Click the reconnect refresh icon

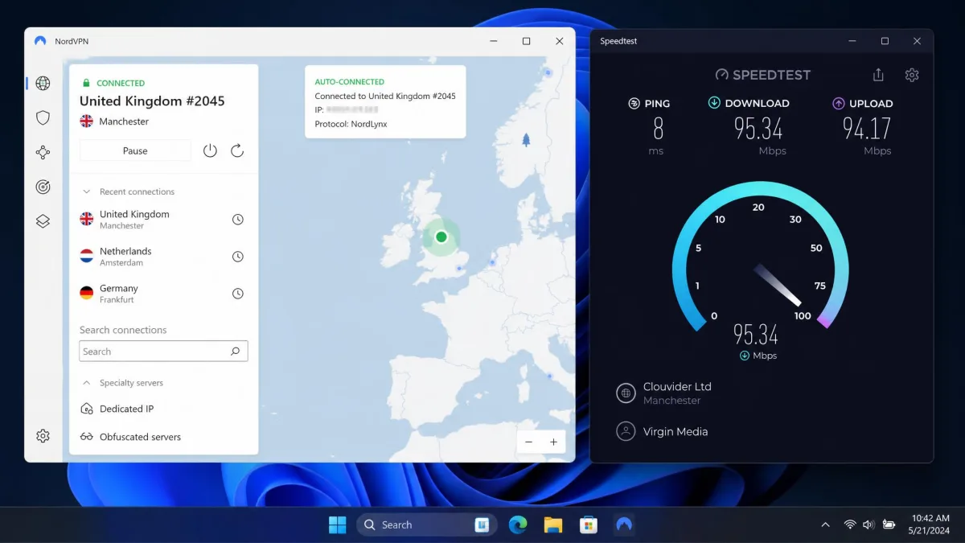tap(237, 150)
